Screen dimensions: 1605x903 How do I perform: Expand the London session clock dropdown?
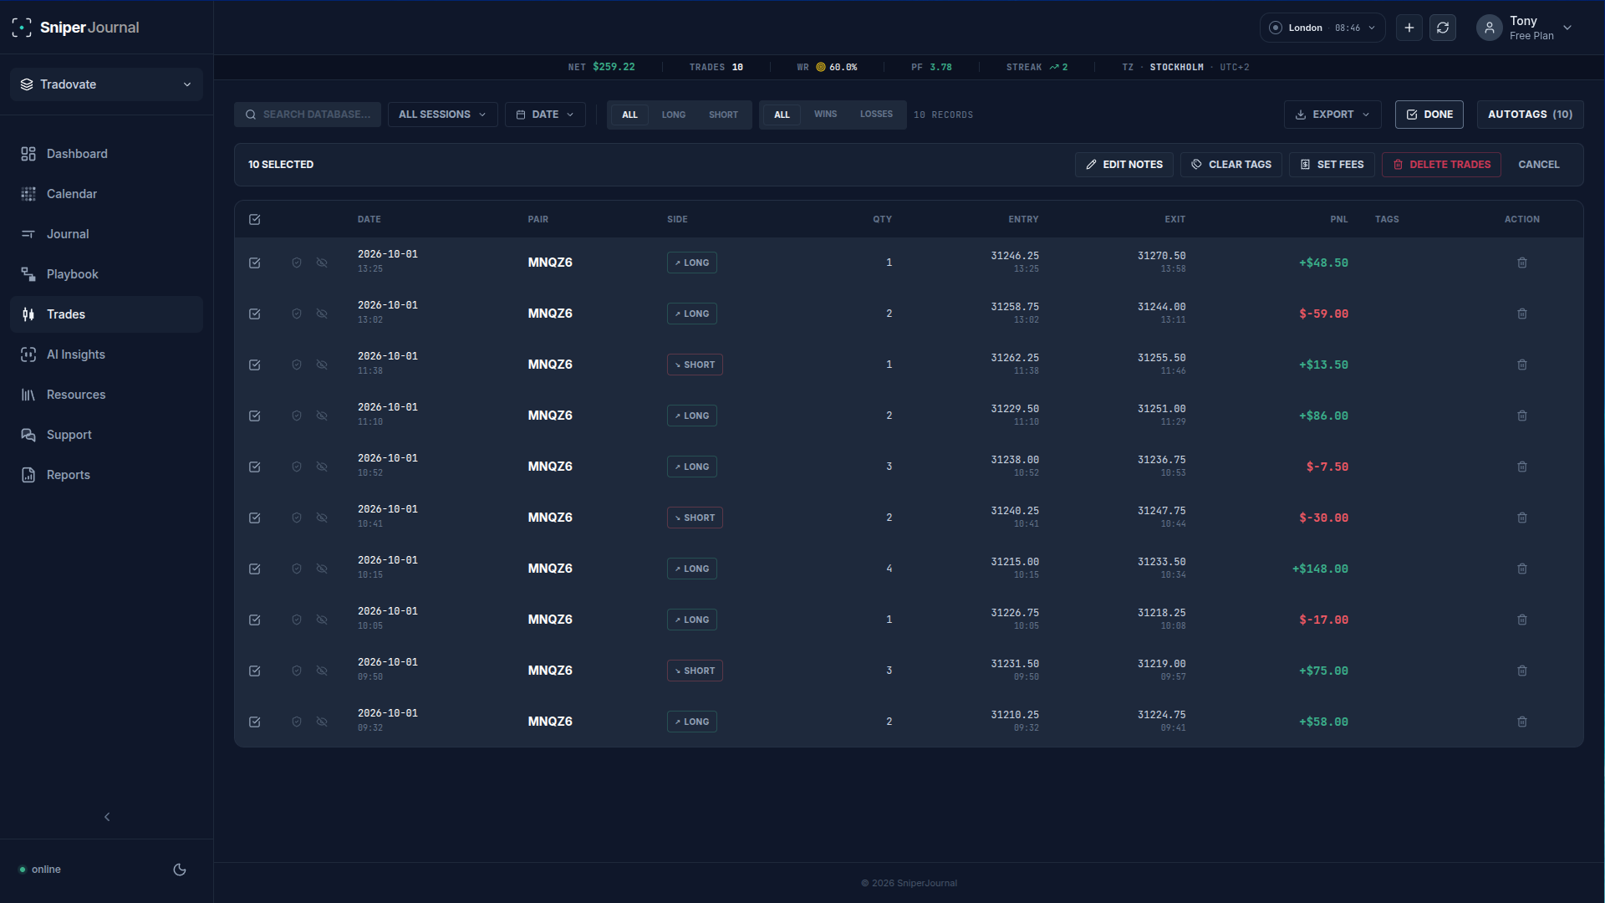(1322, 28)
